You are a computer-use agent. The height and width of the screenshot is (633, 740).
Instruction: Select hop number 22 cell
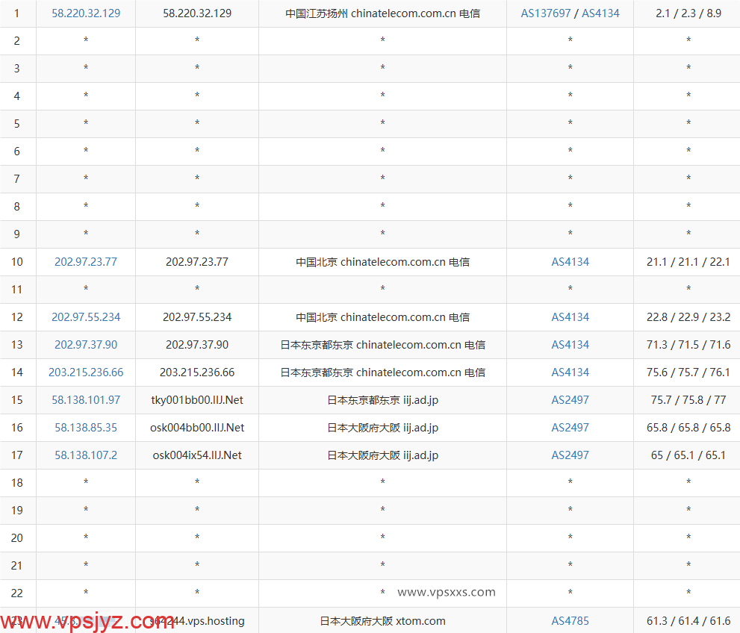click(x=17, y=593)
